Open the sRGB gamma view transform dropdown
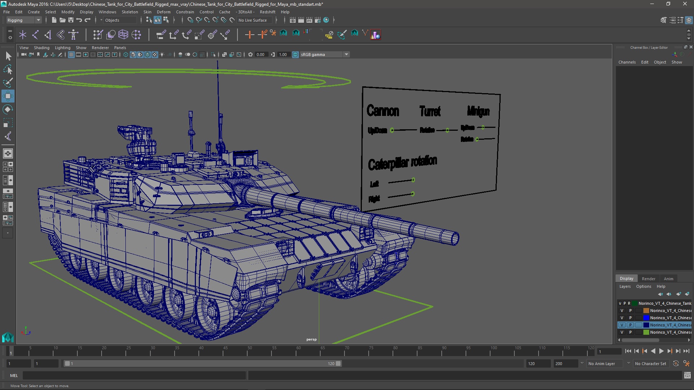The height and width of the screenshot is (390, 694). (x=325, y=55)
